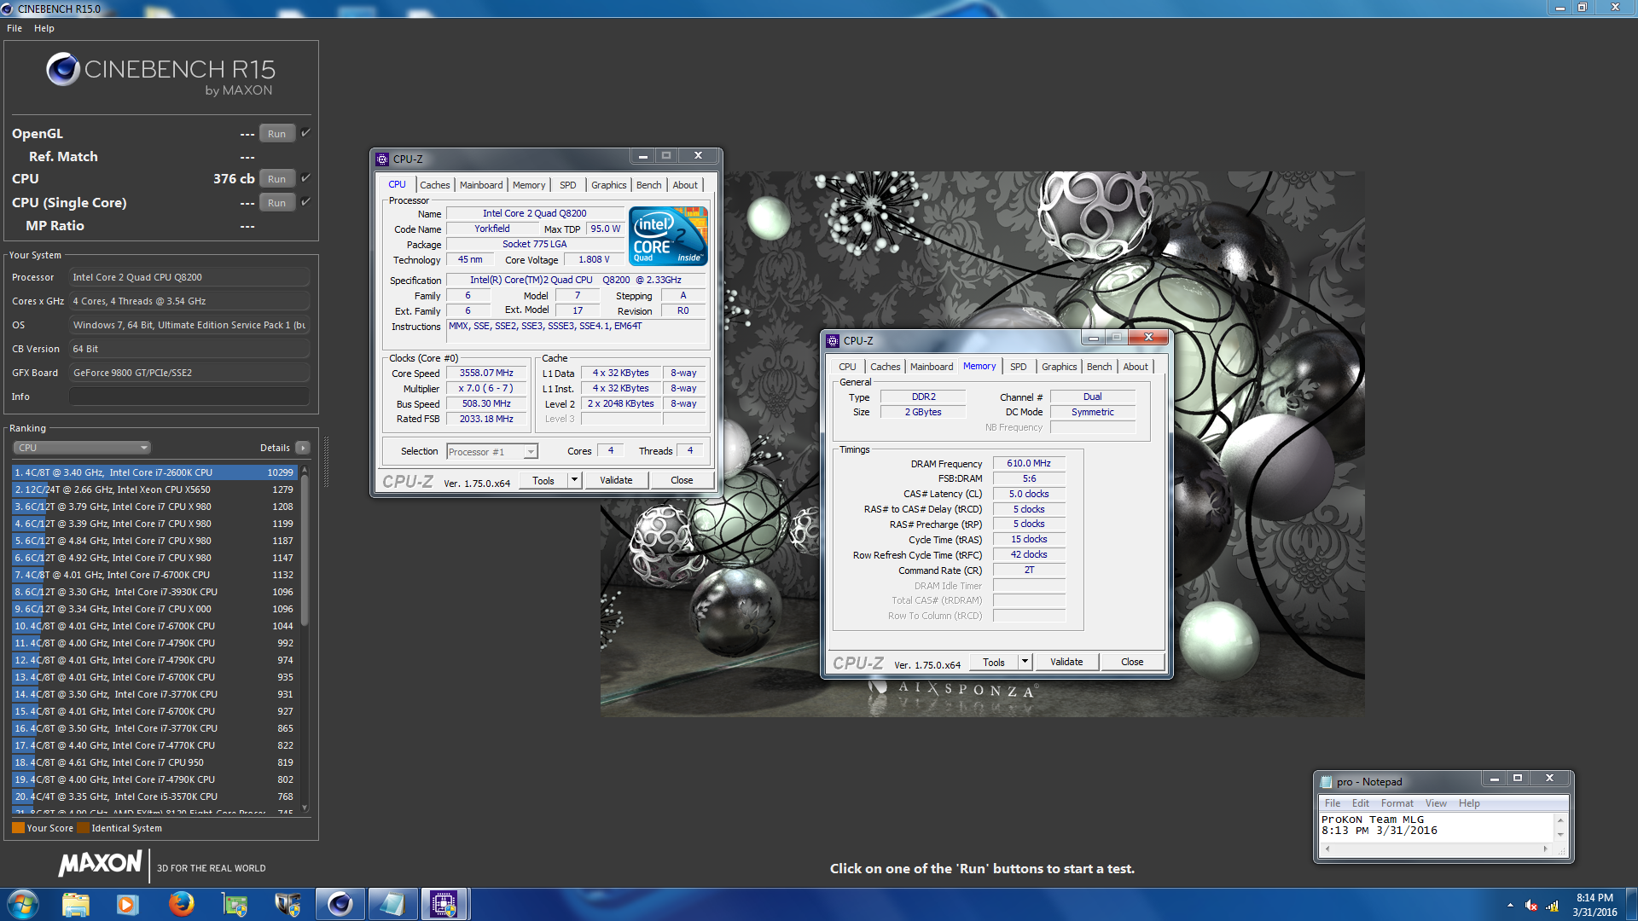Click Validate in Memory window
Screen dimensions: 1638x921
[x=1066, y=662]
